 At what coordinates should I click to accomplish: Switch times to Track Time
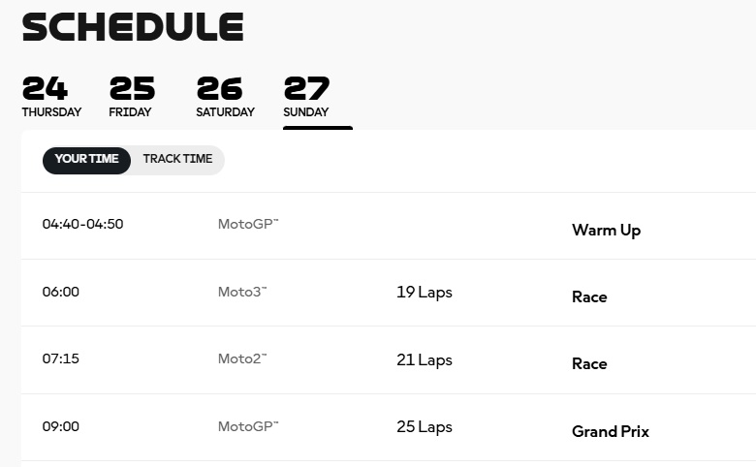click(x=177, y=160)
